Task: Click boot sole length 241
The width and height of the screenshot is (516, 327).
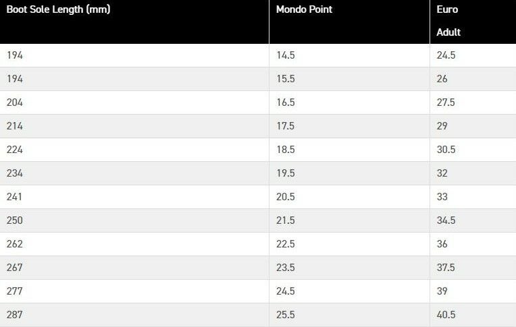Action: click(x=14, y=197)
